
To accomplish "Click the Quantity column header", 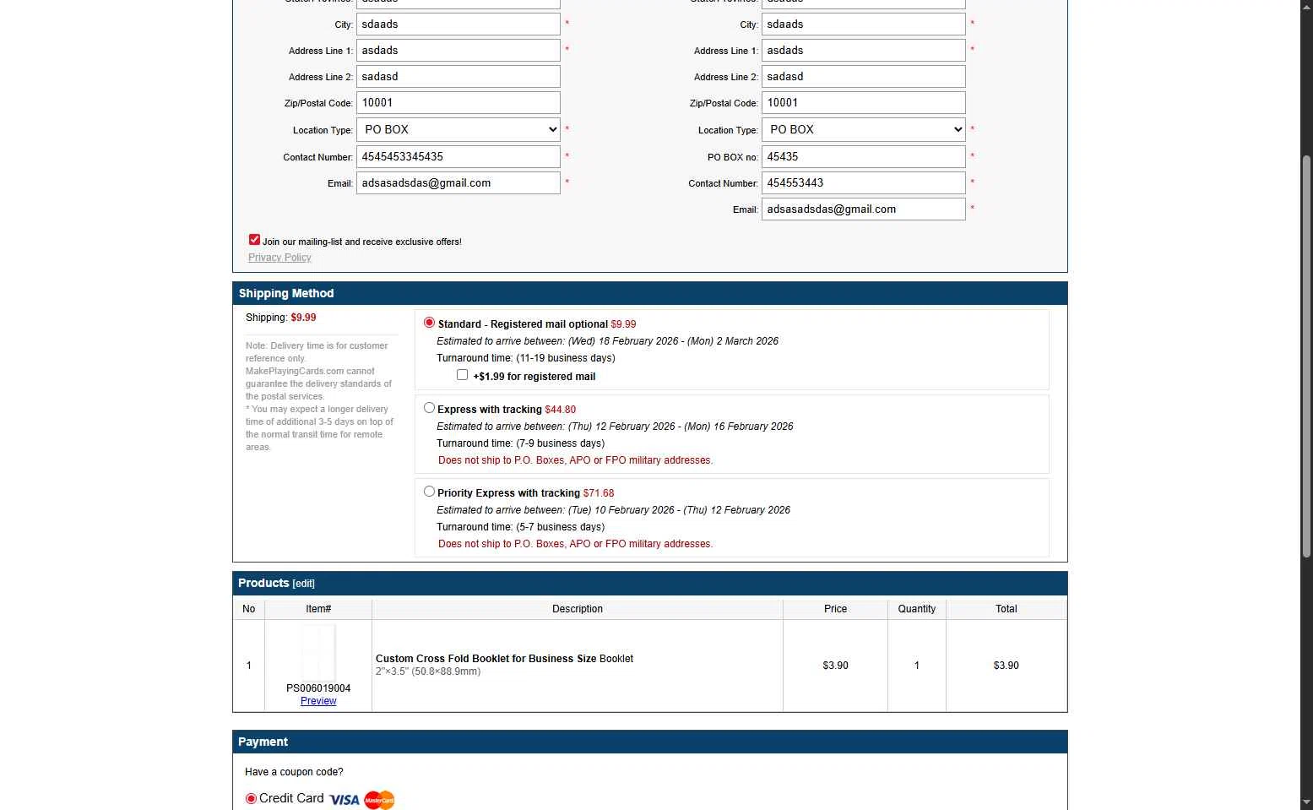I will pyautogui.click(x=917, y=609).
